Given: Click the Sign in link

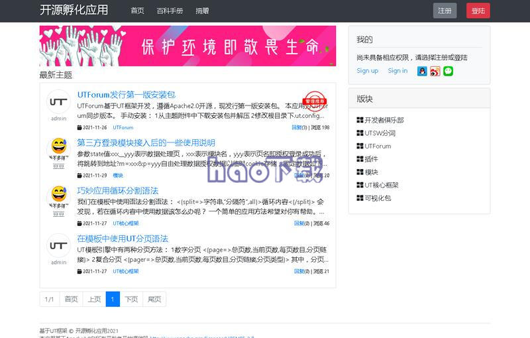Looking at the screenshot, I should pyautogui.click(x=397, y=71).
